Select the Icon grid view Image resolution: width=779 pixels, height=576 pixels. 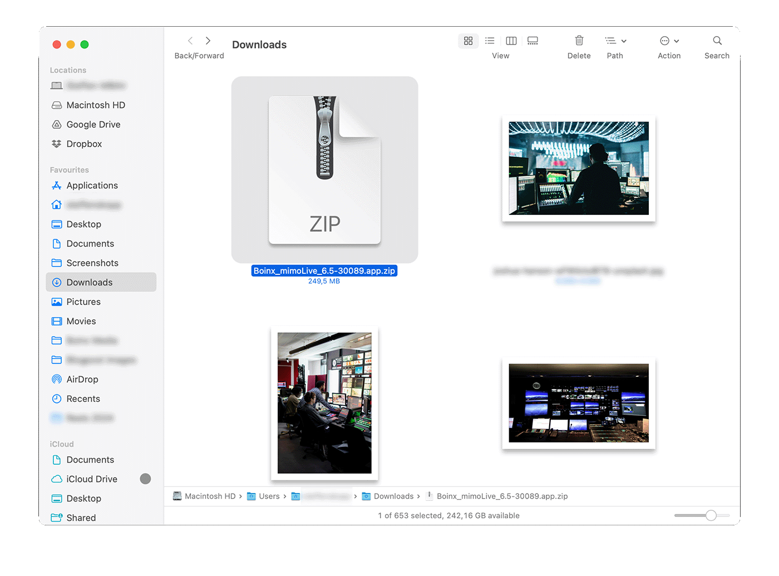point(468,41)
